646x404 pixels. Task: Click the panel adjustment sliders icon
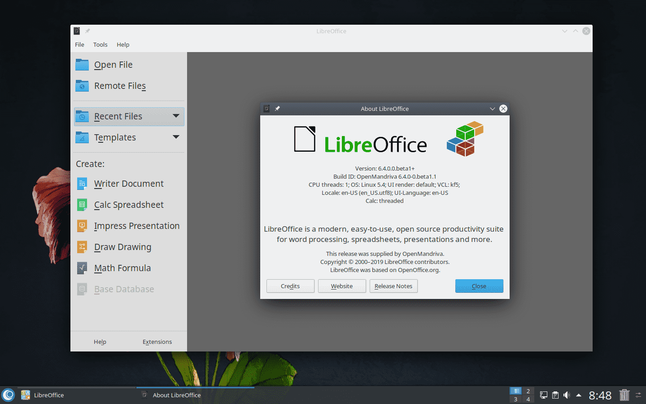(x=638, y=395)
